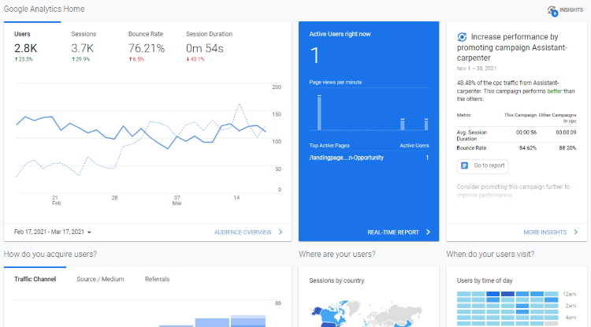Open the Insights icon in header
Image resolution: width=591 pixels, height=327 pixels.
point(552,10)
